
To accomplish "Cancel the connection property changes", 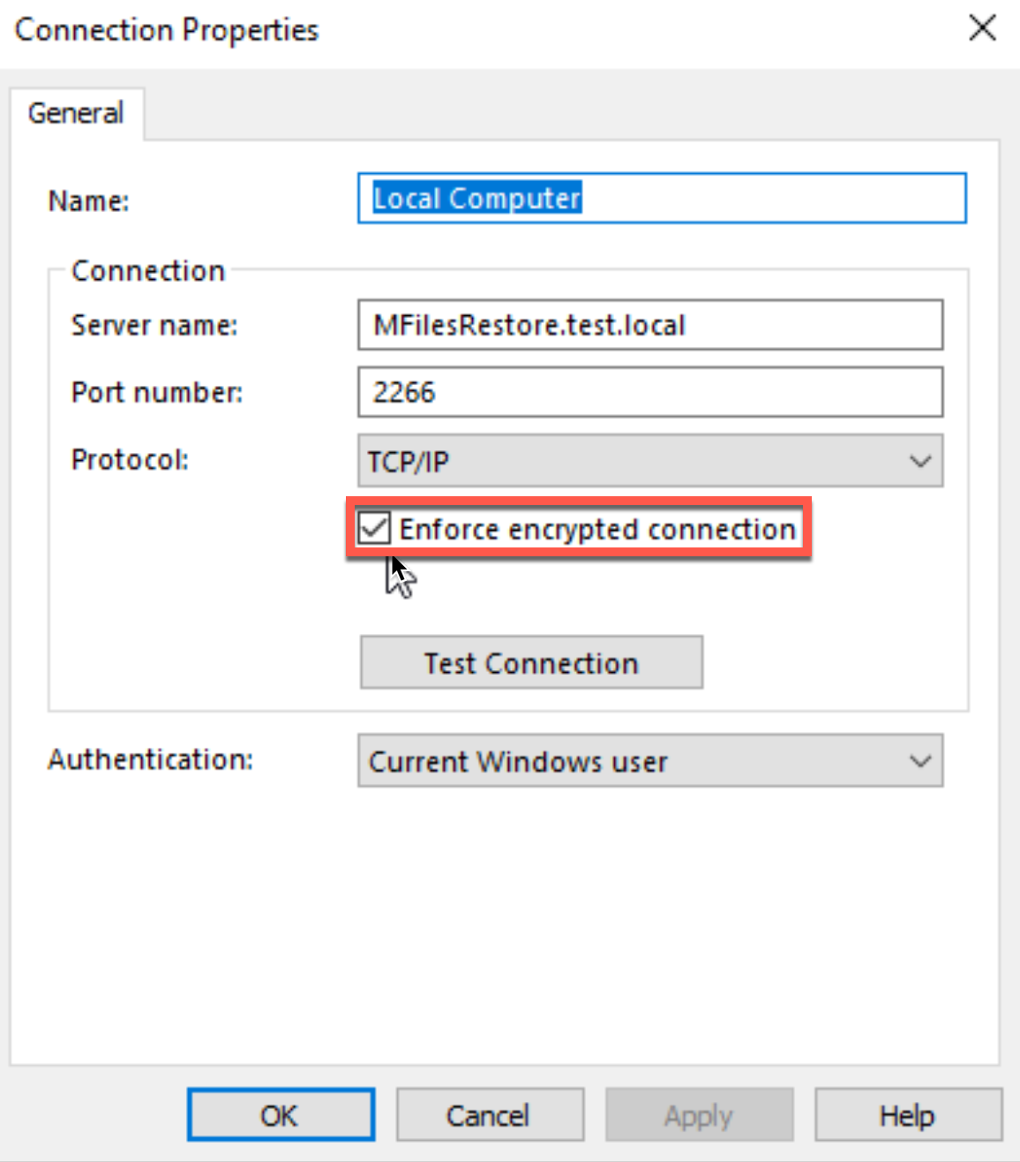I will (x=490, y=1115).
